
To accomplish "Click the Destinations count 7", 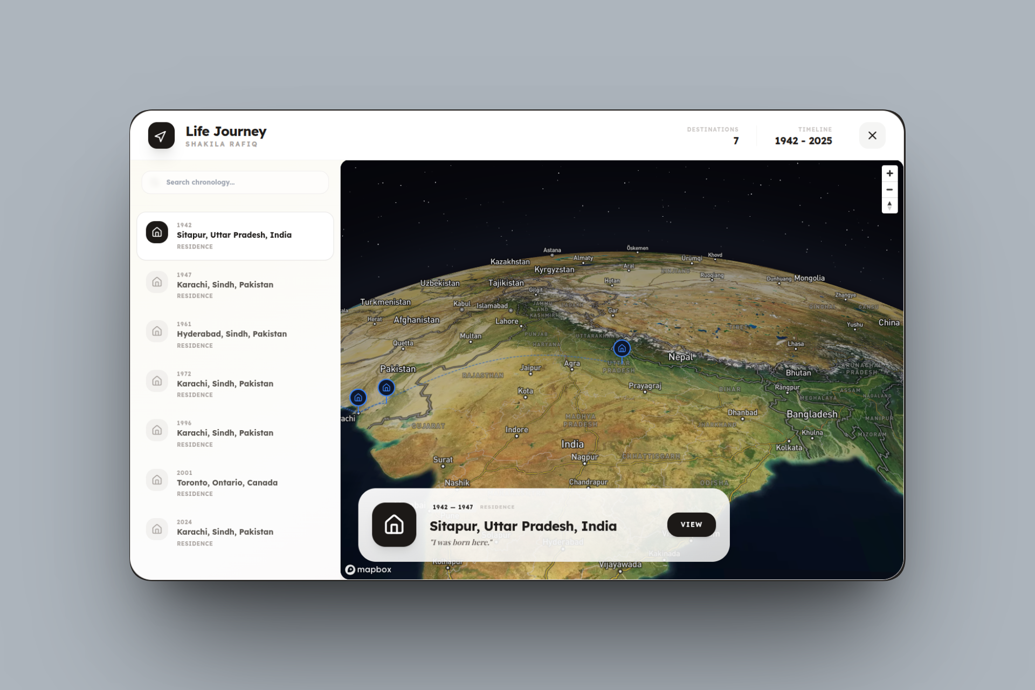I will tap(736, 141).
